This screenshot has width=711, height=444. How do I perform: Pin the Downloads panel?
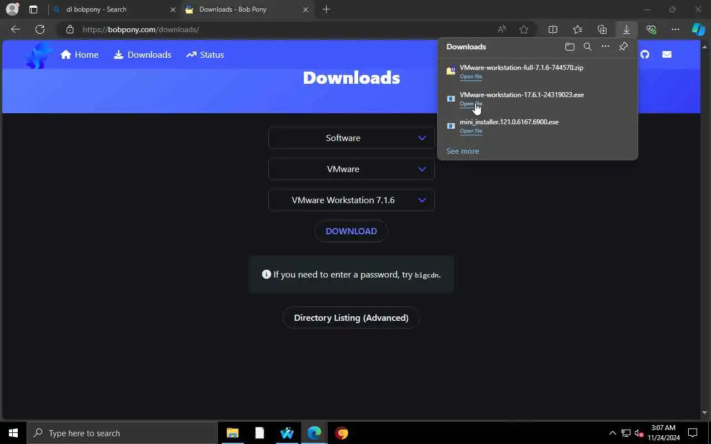[623, 47]
